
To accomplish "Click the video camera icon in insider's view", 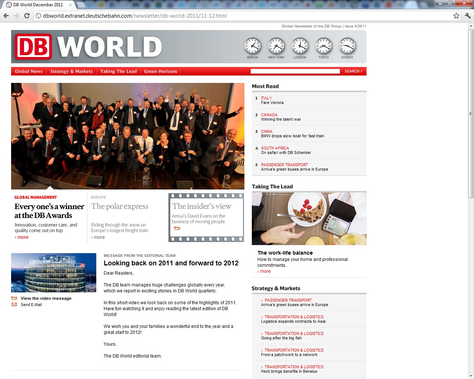I will [x=177, y=228].
